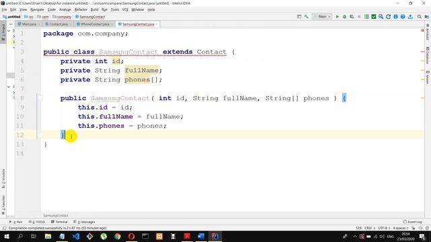The image size is (431, 242).
Task: Run the Main configuration with green play button
Action: [337, 17]
